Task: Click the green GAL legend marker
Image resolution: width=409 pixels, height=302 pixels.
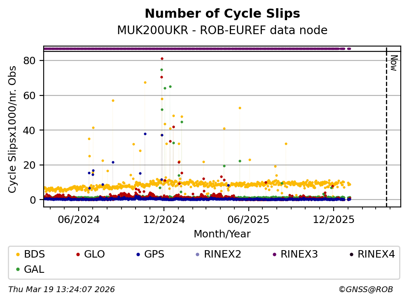Action: [x=17, y=269]
